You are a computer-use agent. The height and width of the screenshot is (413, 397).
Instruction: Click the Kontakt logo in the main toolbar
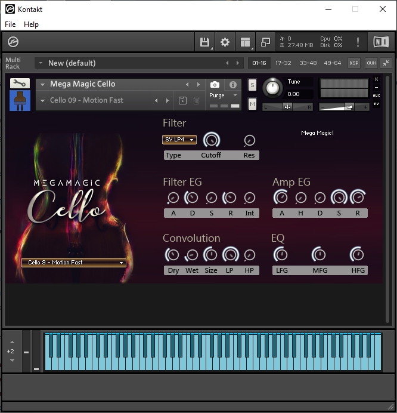point(13,42)
